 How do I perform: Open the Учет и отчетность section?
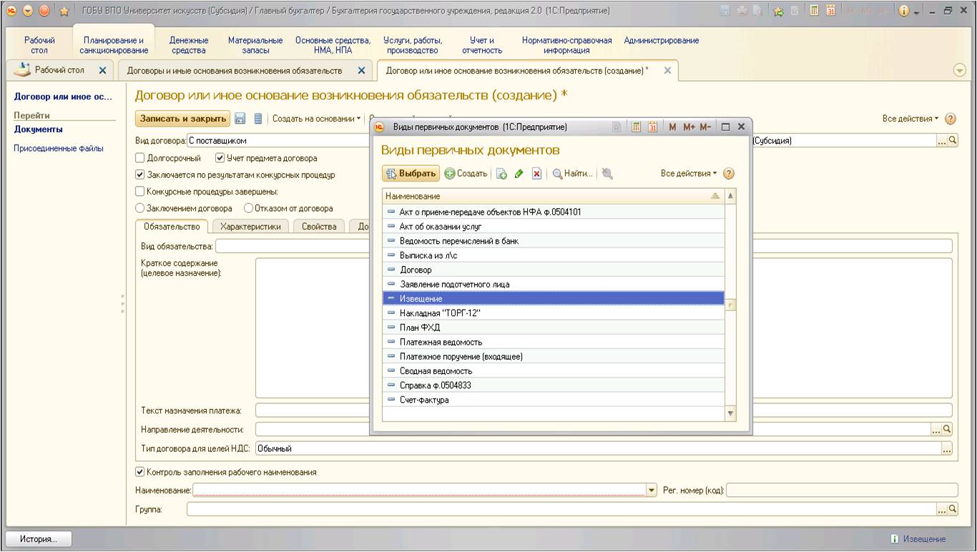coord(482,46)
